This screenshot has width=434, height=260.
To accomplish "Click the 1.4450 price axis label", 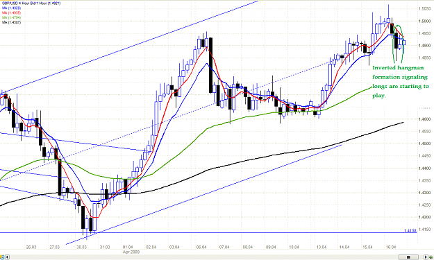I will (424, 156).
